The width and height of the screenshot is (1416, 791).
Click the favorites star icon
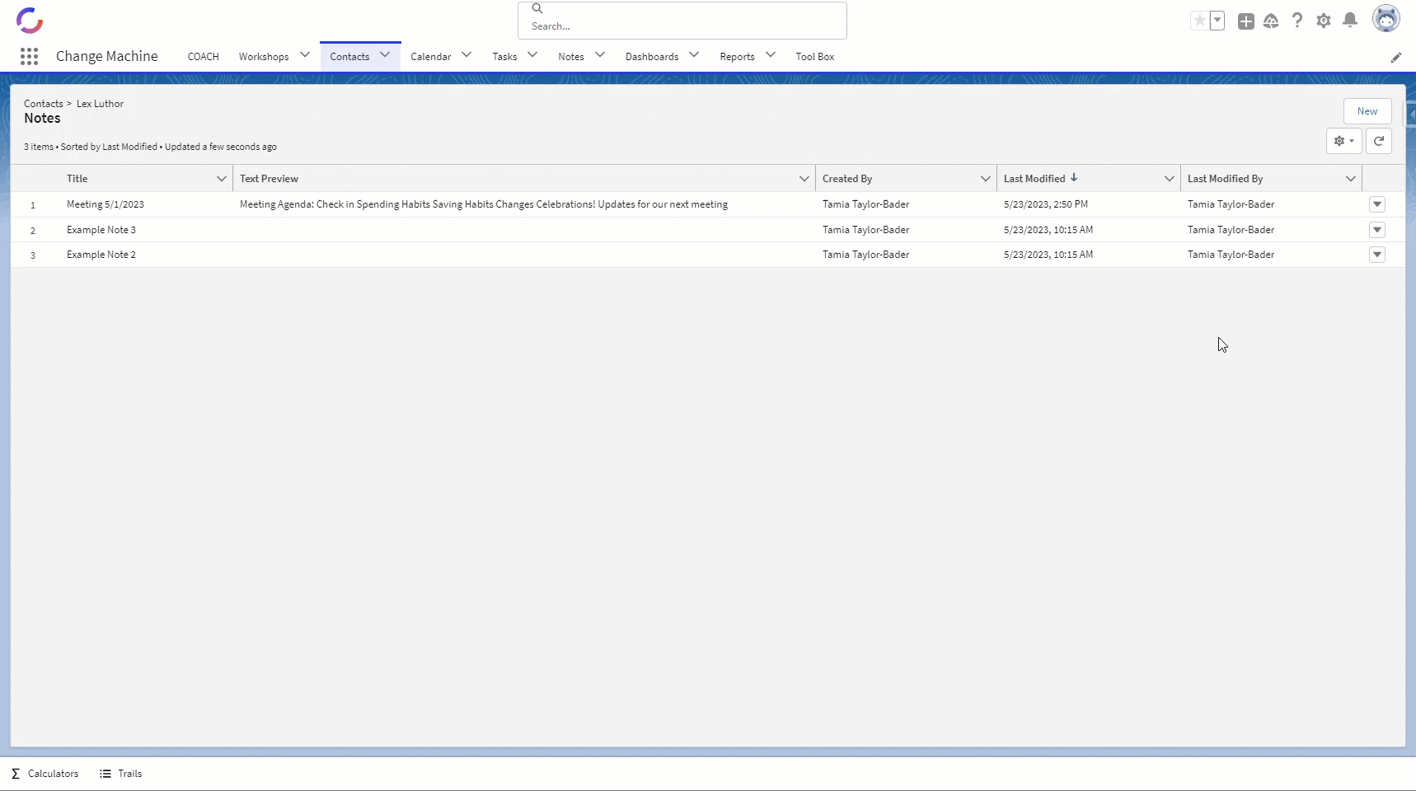pos(1199,21)
